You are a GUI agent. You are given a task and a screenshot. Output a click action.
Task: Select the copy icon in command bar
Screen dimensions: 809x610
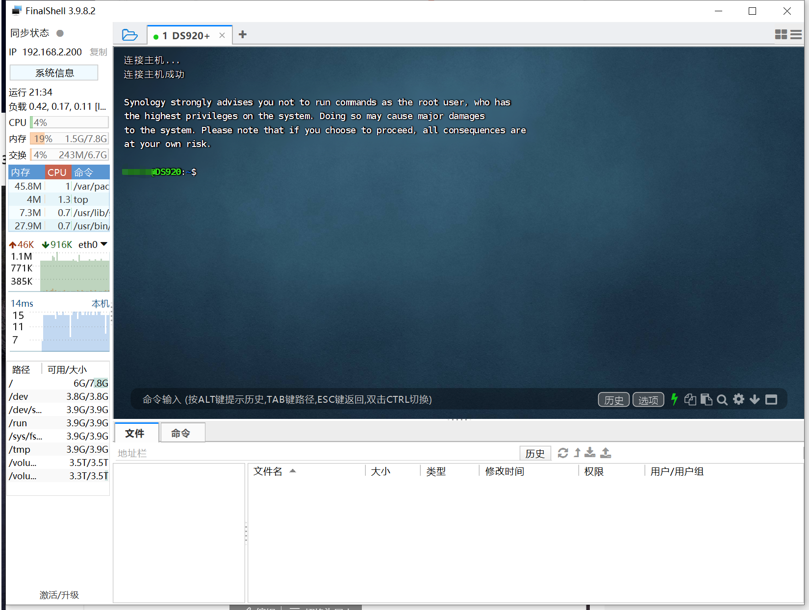click(x=690, y=399)
